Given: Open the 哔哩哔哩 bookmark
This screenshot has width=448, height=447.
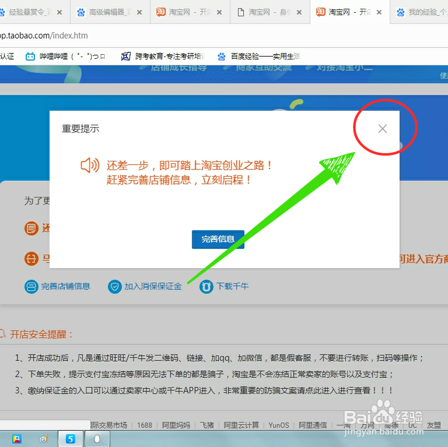Looking at the screenshot, I should [65, 56].
